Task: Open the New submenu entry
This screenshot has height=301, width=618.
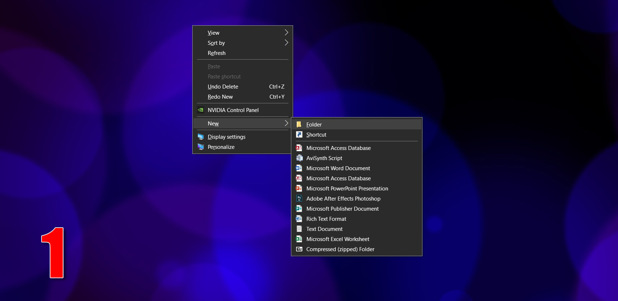Action: pos(243,123)
